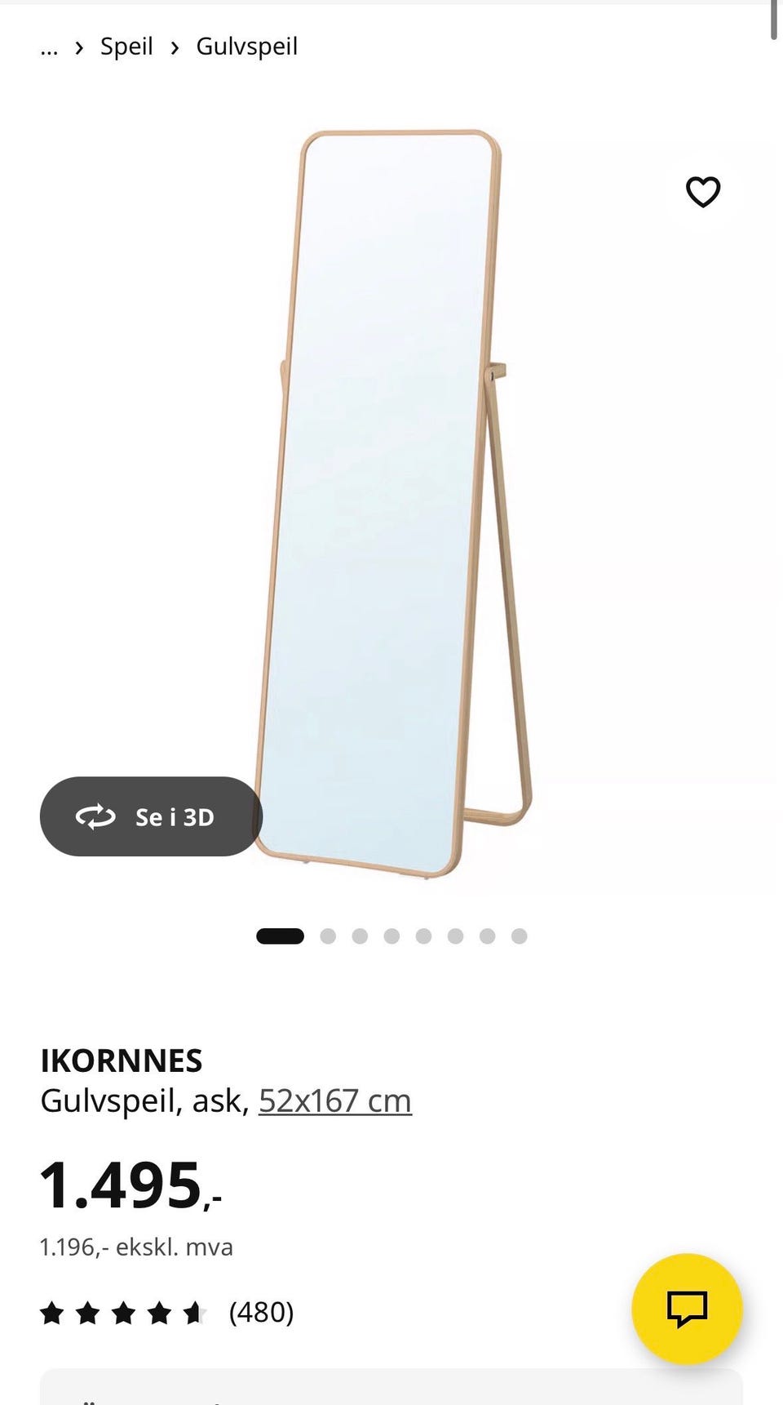Go to the Speil breadcrumb category
Screen dimensions: 783x1405
click(126, 47)
